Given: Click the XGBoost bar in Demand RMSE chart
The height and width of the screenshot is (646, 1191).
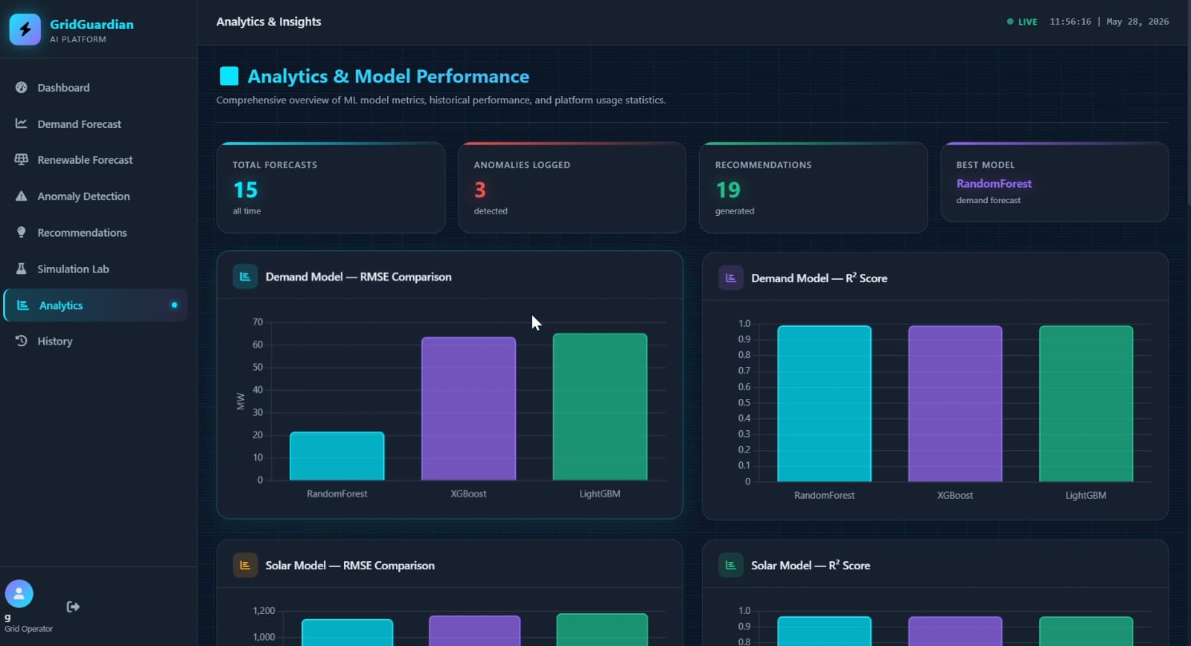Looking at the screenshot, I should 468,409.
